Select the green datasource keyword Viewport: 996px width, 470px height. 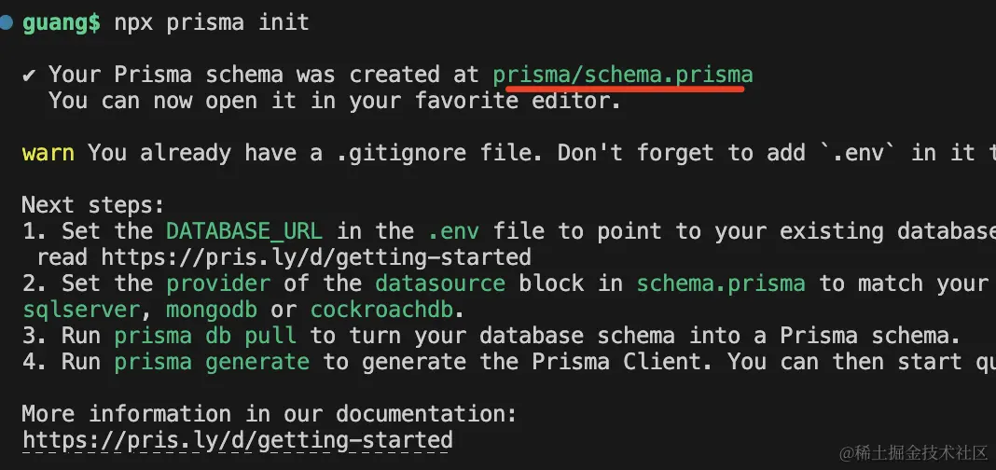click(440, 283)
